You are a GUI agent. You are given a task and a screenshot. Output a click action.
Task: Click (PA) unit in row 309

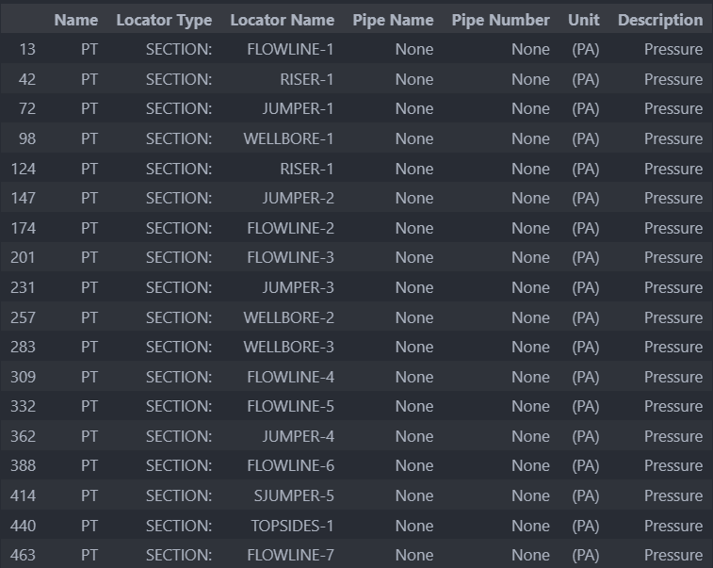tap(586, 377)
